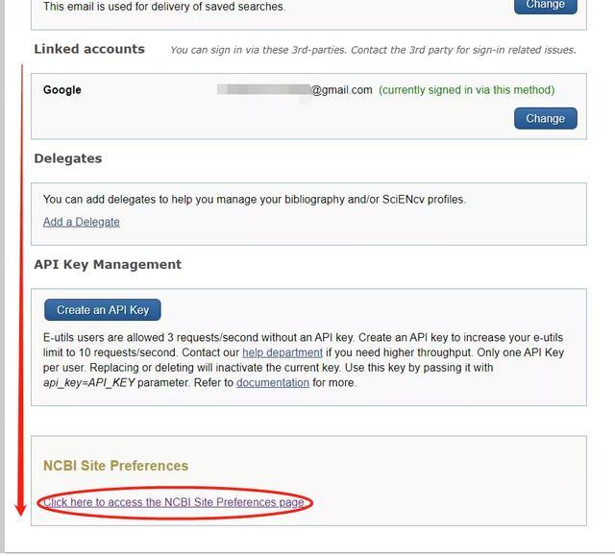Click the Create an API Key button
Screen dimensions: 615x556
(103, 310)
